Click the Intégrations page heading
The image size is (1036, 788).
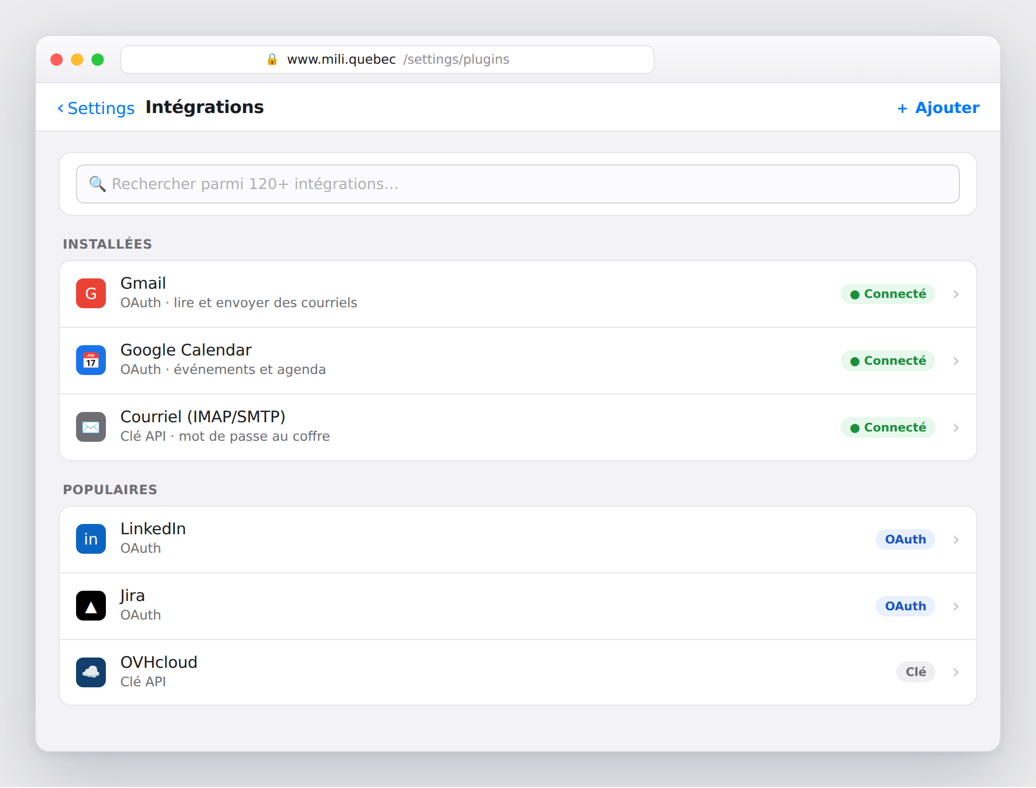coord(205,107)
